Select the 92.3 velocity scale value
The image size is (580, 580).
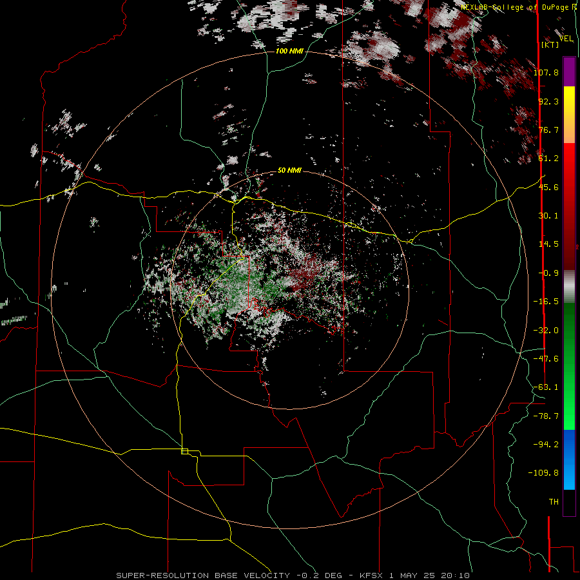(548, 101)
